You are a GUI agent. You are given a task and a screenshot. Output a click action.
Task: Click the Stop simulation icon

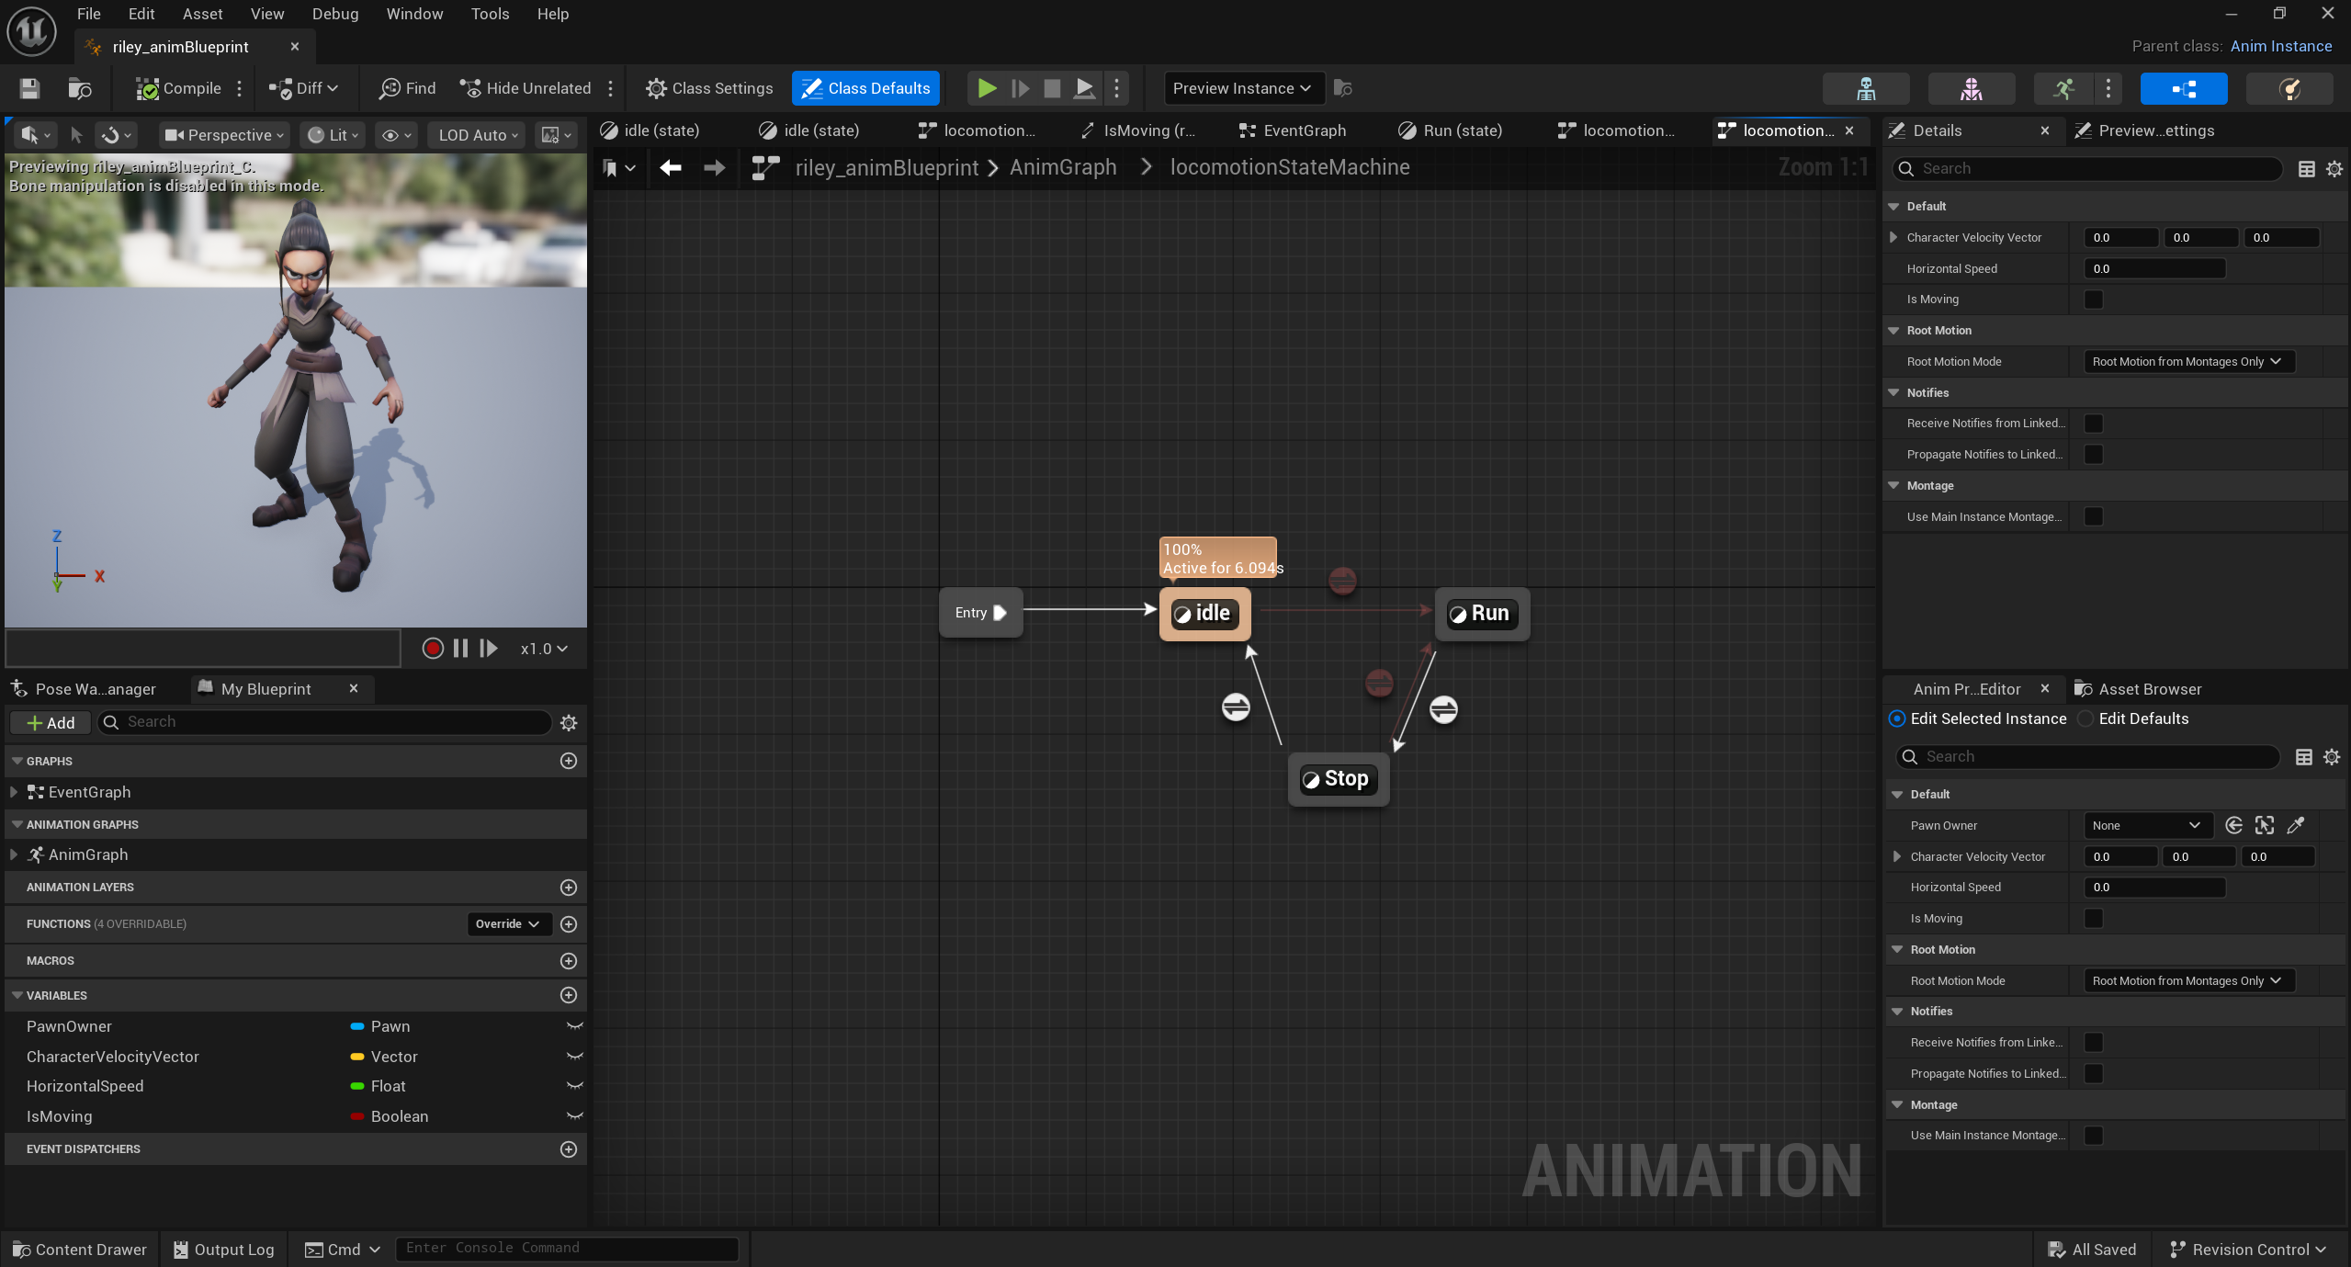click(x=1052, y=88)
